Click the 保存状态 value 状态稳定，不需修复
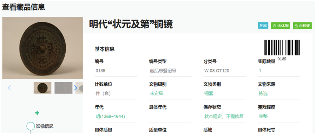 tap(224, 117)
